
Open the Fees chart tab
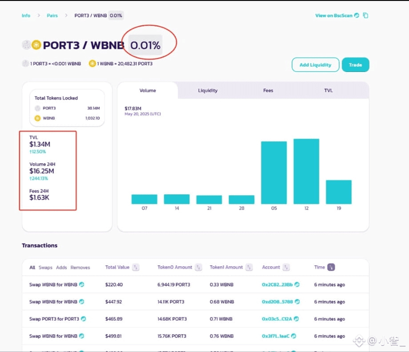coord(268,90)
